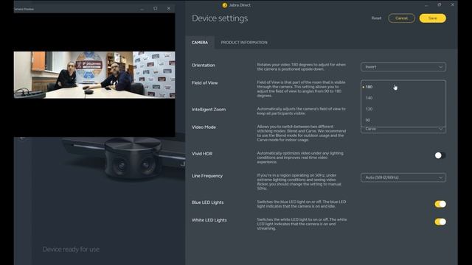Viewport: 472px width, 265px height.
Task: Open the Video Mode dropdown showing Carve
Action: (x=403, y=130)
